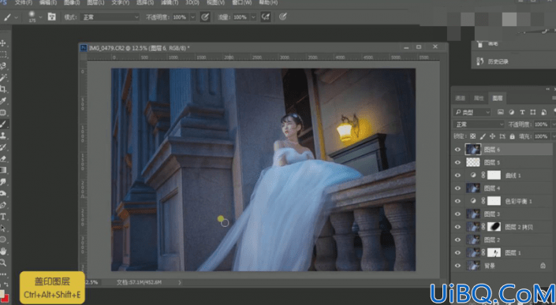Select the Brush tool in toolbar
This screenshot has height=305, width=556.
point(3,124)
